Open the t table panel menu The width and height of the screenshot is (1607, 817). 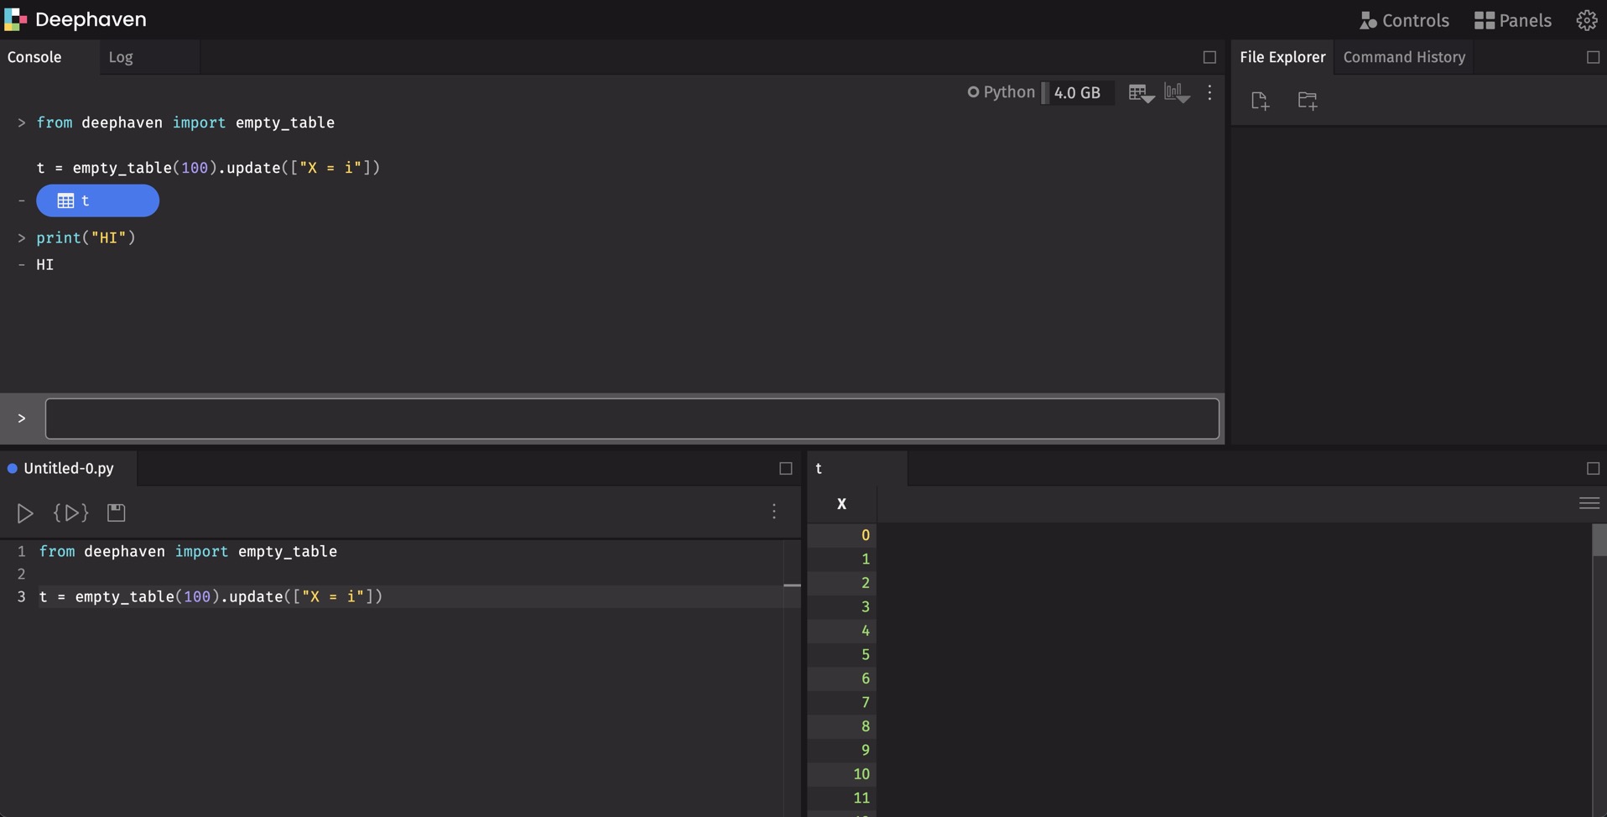click(1589, 502)
